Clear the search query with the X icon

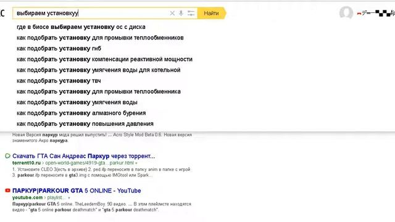[172, 13]
